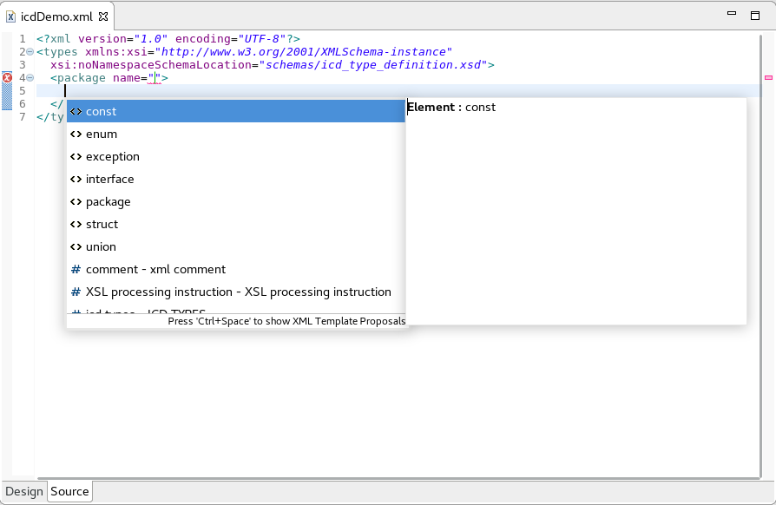The width and height of the screenshot is (776, 505).
Task: Select the Source tab
Action: tap(69, 491)
